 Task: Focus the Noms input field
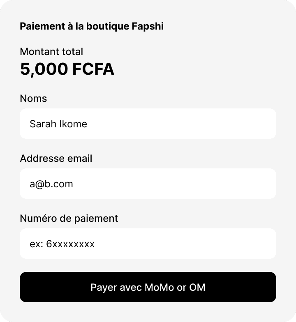[x=148, y=124]
